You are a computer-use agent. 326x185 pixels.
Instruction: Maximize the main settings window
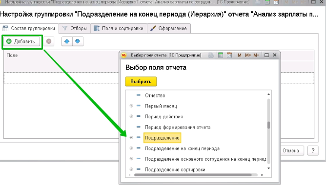pyautogui.click(x=313, y=2)
